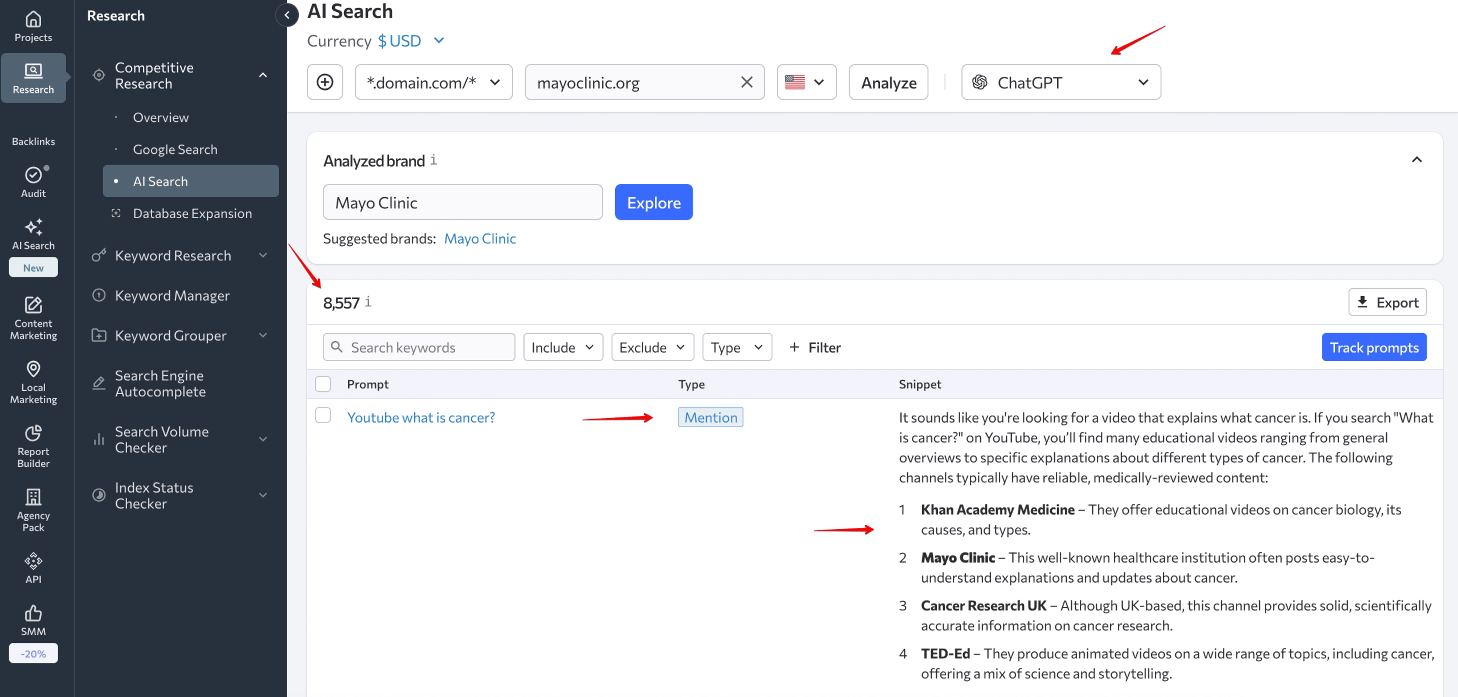Switch to the Google Search section

175,149
